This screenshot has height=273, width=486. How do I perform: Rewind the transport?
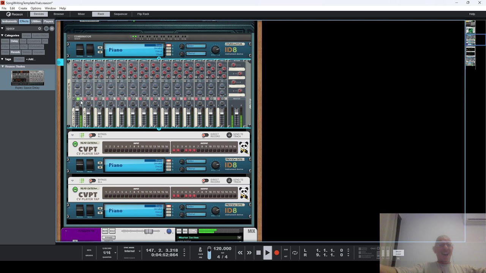(x=240, y=253)
